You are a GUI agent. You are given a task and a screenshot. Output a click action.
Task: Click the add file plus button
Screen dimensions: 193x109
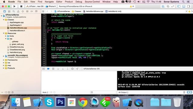point(2,92)
